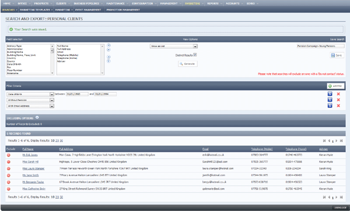This screenshot has width=350, height=211.
Task: Open the Reports menu
Action: 214,3
